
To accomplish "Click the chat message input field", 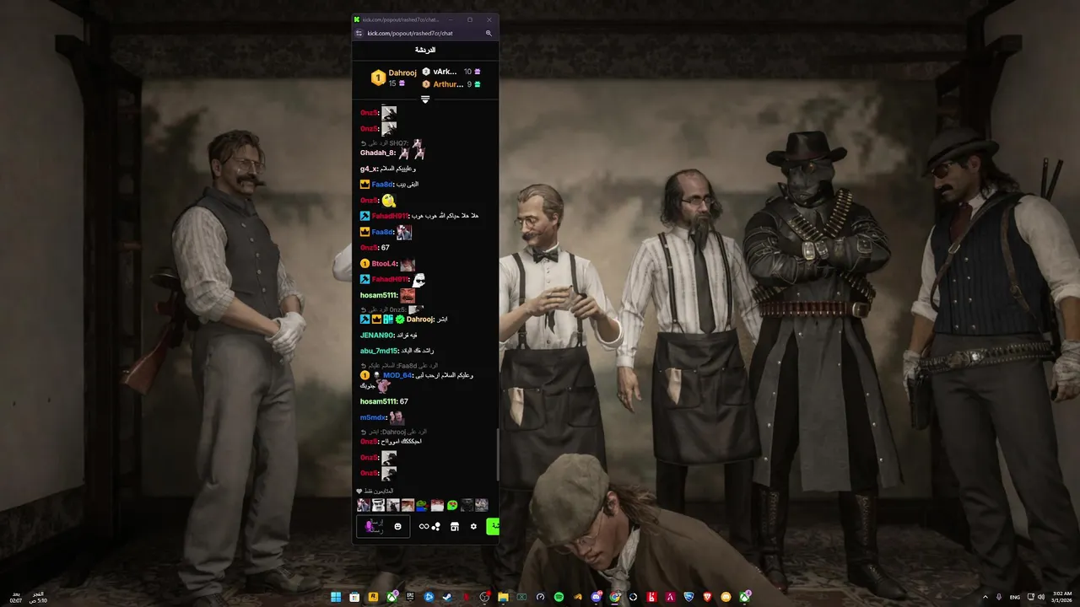I will pyautogui.click(x=384, y=527).
